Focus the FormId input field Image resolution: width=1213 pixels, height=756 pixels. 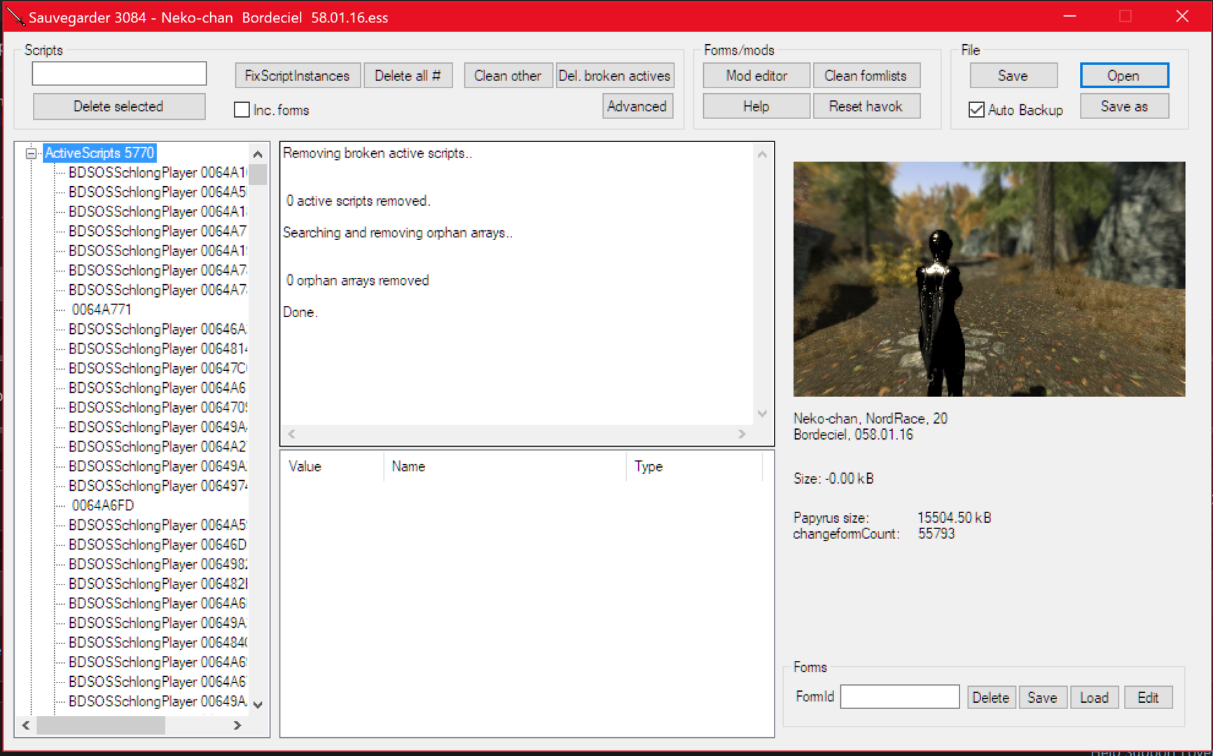coord(900,696)
